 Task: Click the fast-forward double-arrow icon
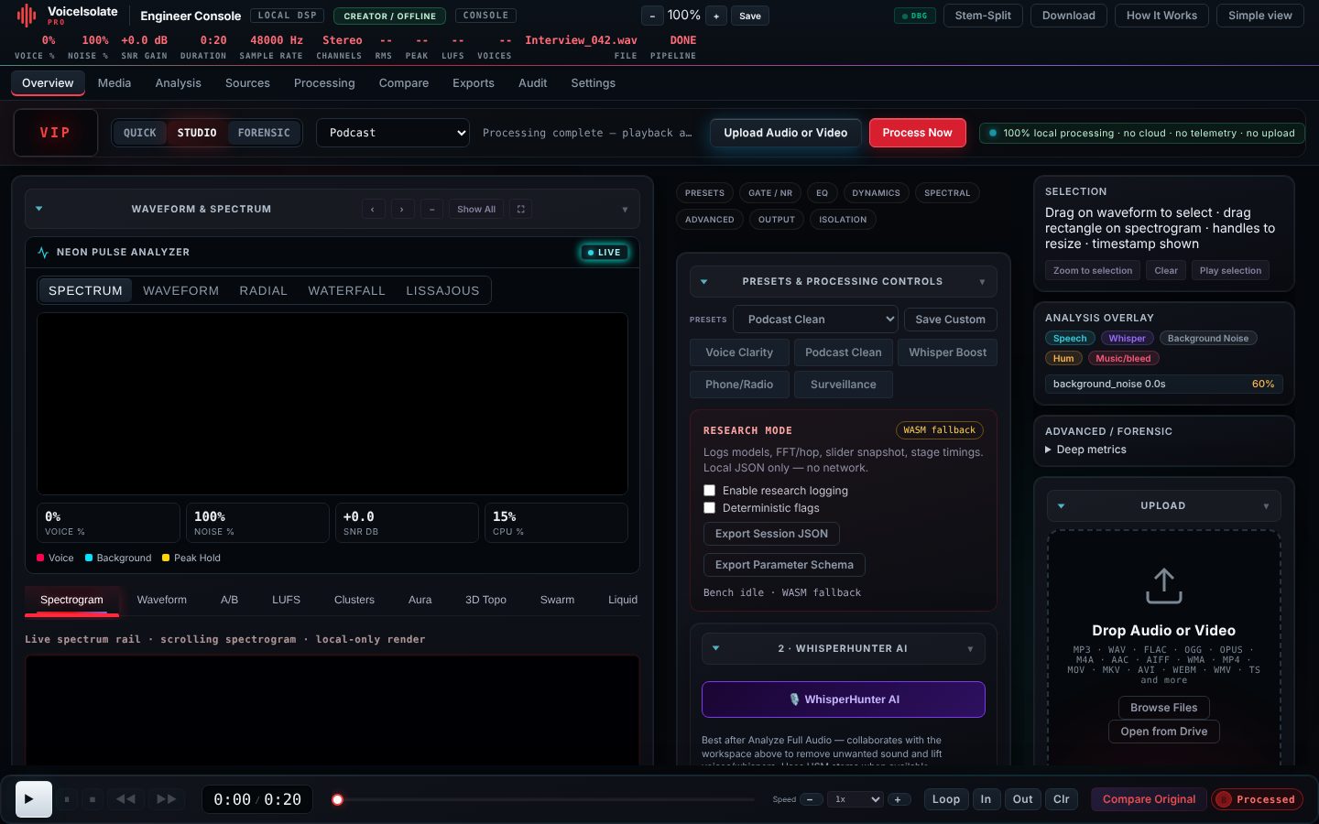pos(166,799)
